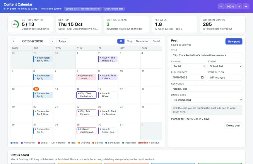This screenshot has width=253, height=164.
Task: Open the Linked card dropdown
Action: 207,100
